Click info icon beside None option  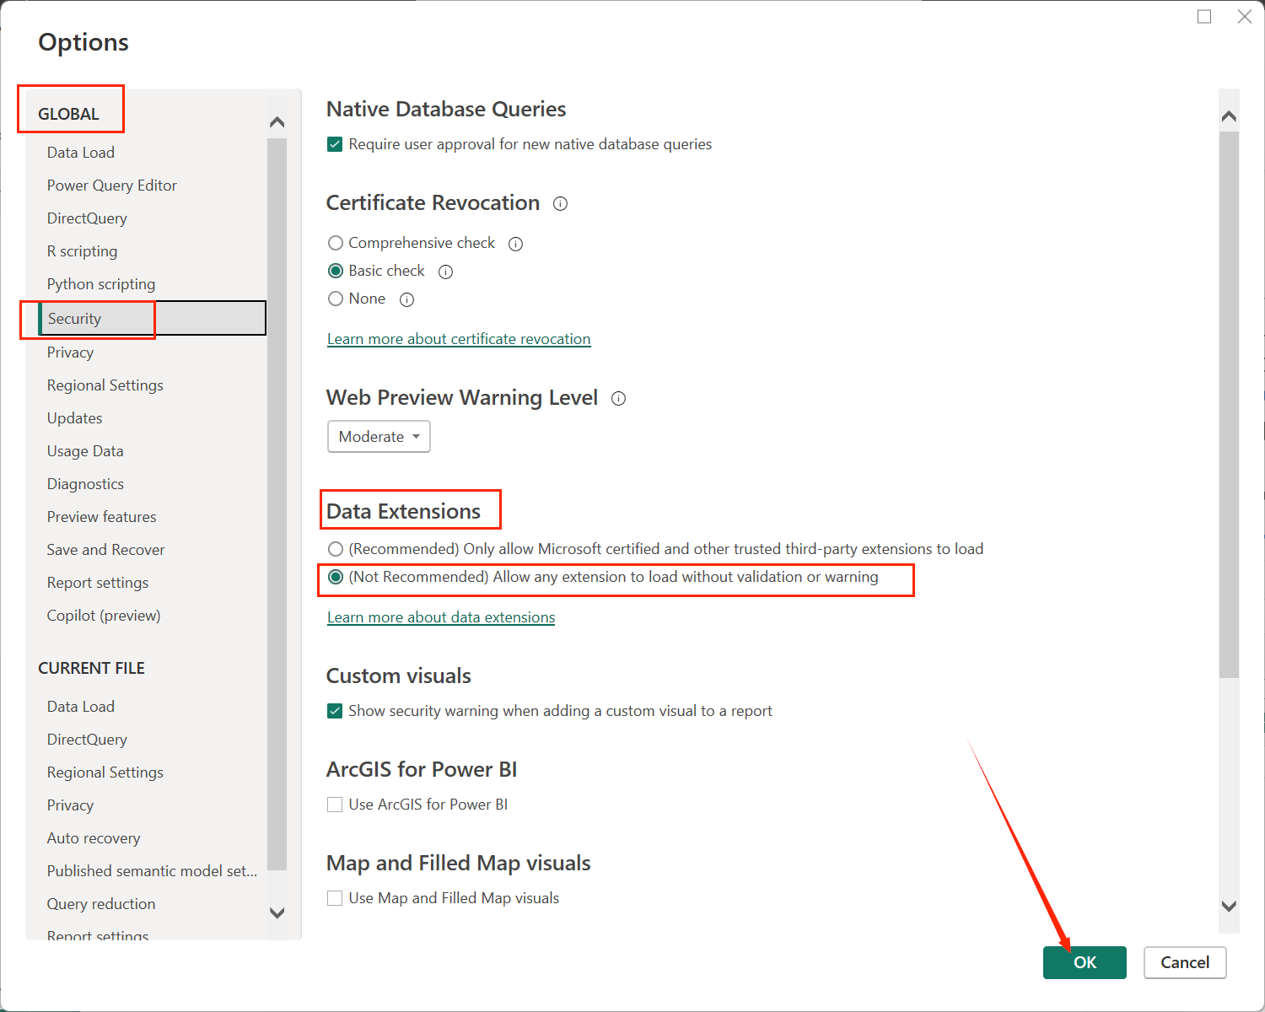tap(406, 299)
